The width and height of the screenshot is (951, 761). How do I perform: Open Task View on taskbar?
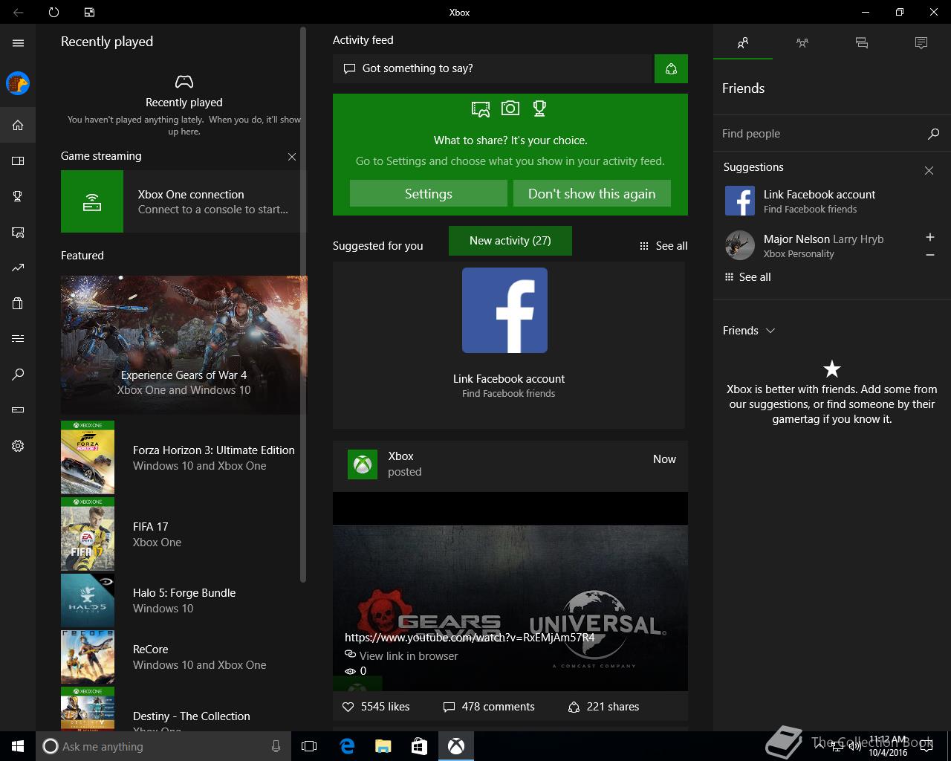tap(309, 746)
